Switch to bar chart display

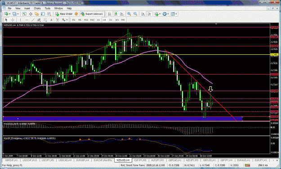point(110,14)
